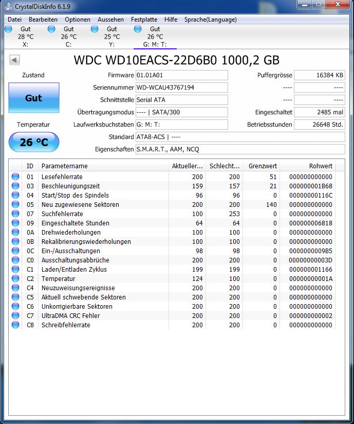The width and height of the screenshot is (354, 424).
Task: Click the Parametername column header
Action: click(103, 166)
